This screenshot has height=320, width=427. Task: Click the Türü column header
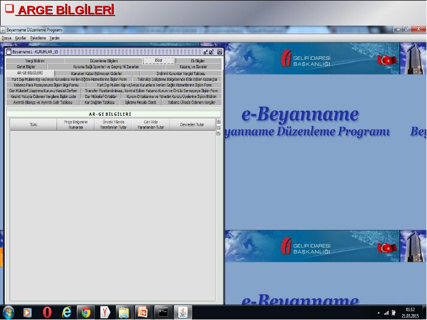coord(34,124)
